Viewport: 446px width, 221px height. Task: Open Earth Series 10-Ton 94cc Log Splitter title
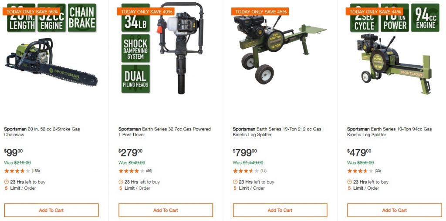click(389, 132)
